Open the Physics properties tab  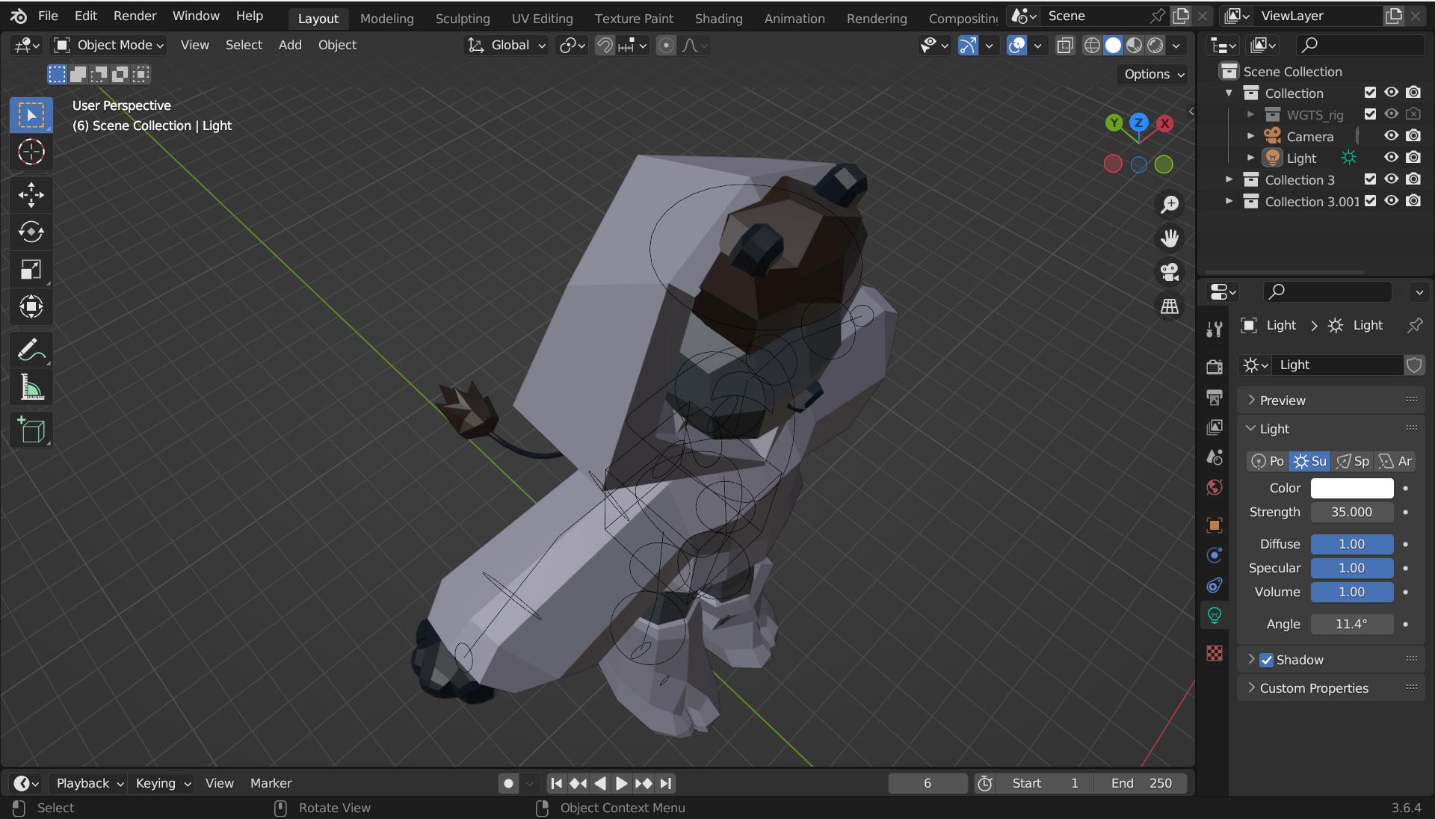click(x=1215, y=555)
